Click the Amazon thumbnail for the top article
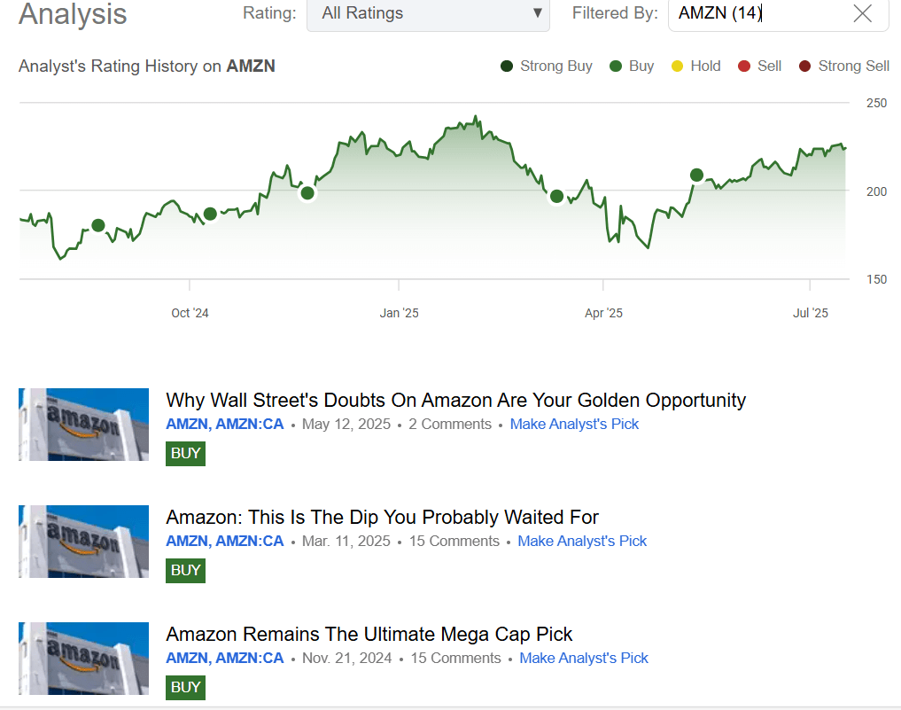This screenshot has height=710, width=901. point(83,425)
